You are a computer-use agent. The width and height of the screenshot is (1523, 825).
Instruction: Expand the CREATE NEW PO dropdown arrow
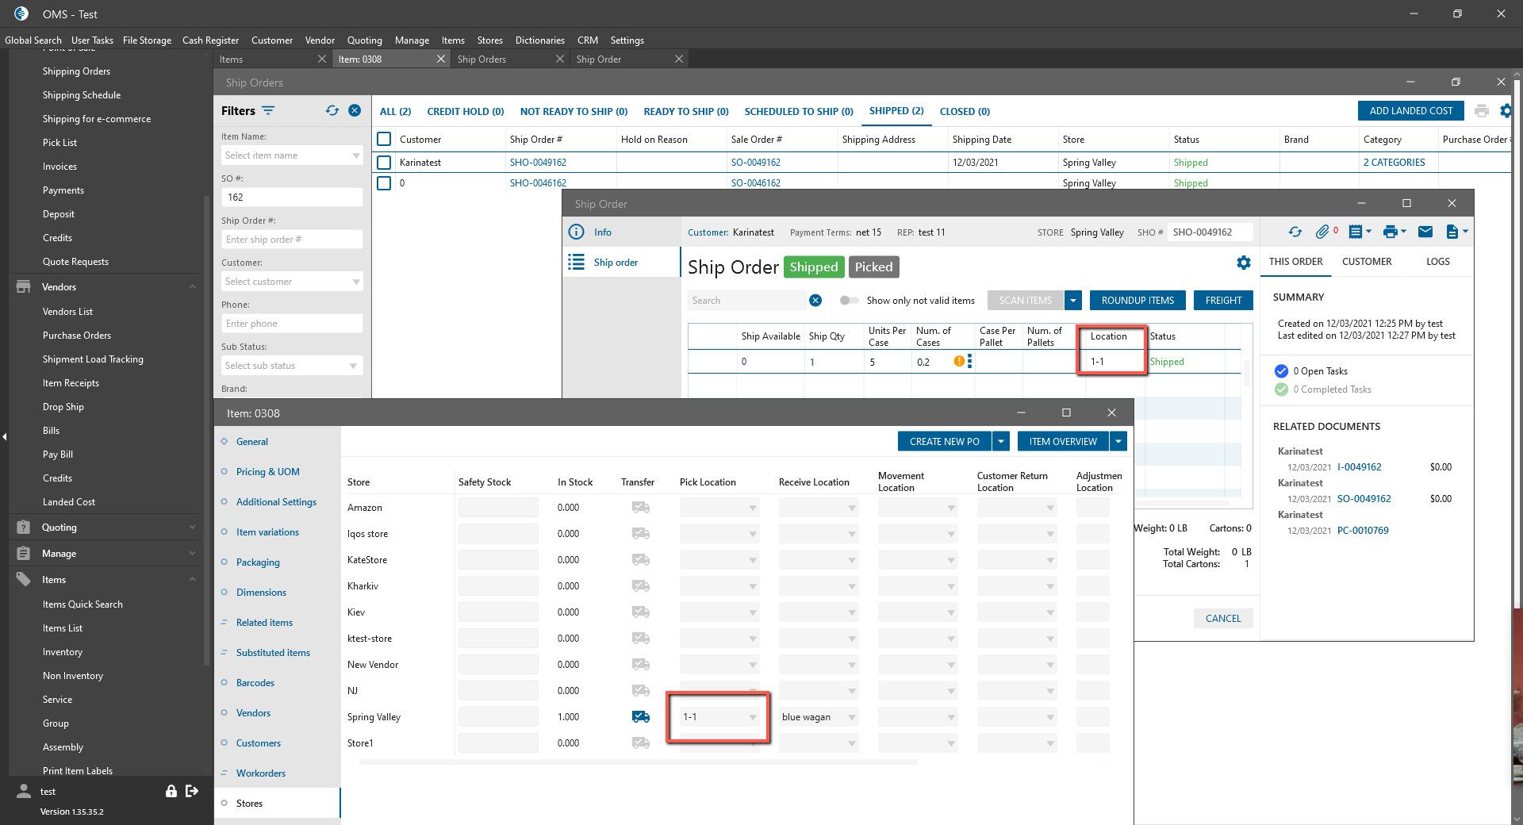tap(1002, 442)
